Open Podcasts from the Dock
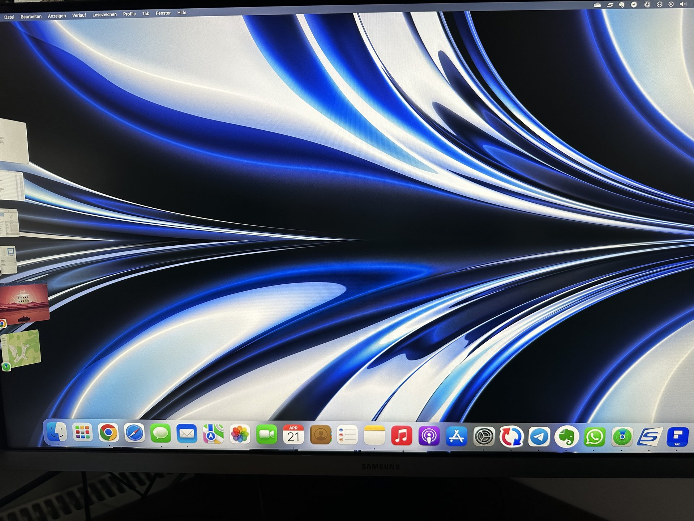Screen dimensions: 694x521 [429, 436]
